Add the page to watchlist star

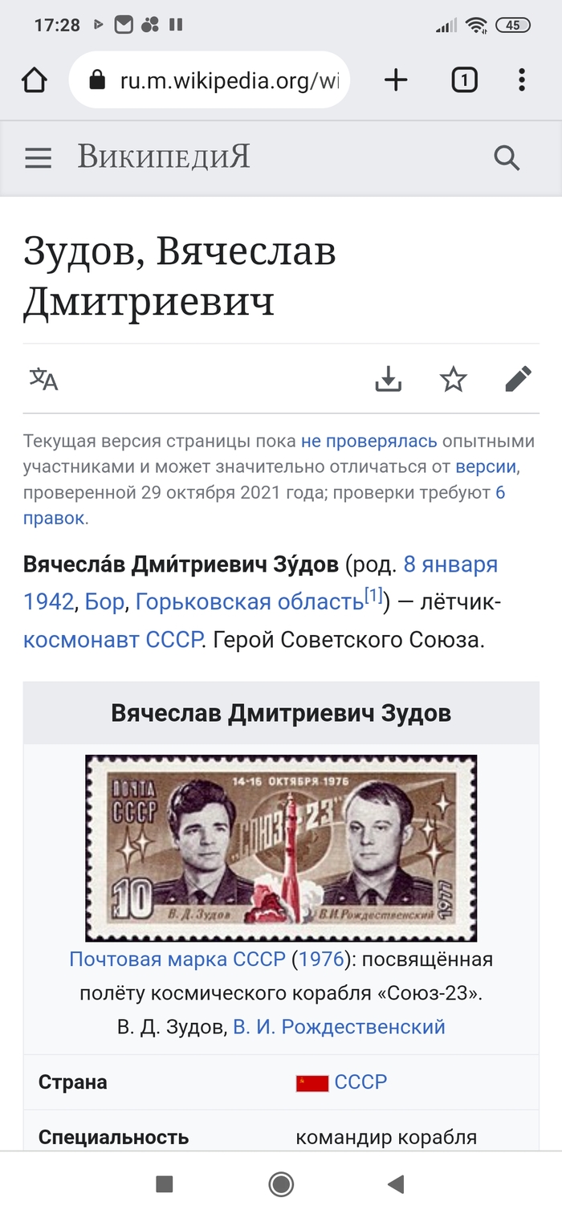tap(454, 379)
